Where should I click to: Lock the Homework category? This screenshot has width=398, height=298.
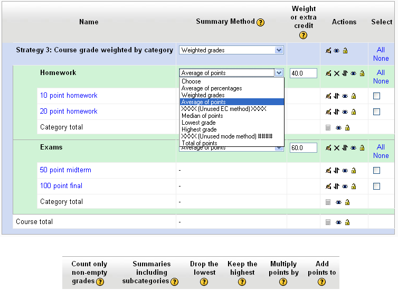click(362, 73)
